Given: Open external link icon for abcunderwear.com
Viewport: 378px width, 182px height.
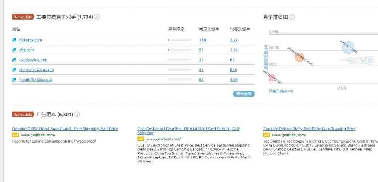Looking at the screenshot, I should 14,70.
